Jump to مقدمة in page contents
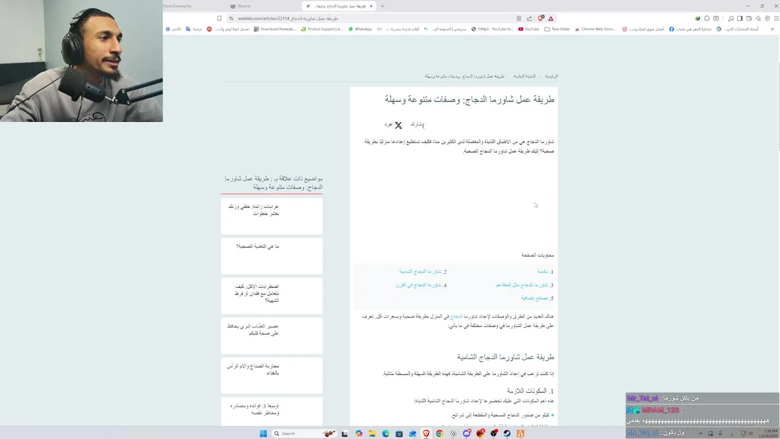Image resolution: width=780 pixels, height=439 pixels. pos(543,271)
